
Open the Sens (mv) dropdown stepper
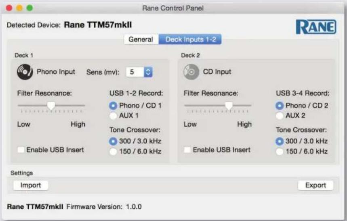148,72
